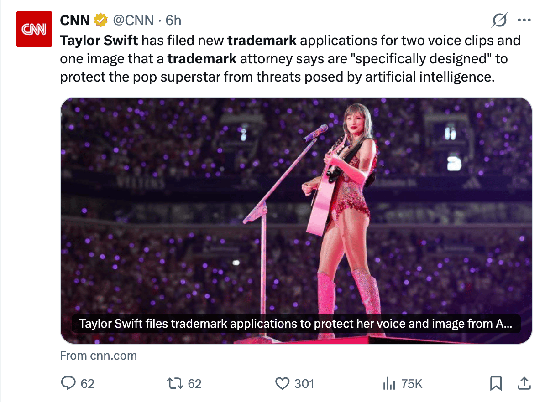Click the views bar chart icon
This screenshot has height=402, width=545.
[389, 384]
